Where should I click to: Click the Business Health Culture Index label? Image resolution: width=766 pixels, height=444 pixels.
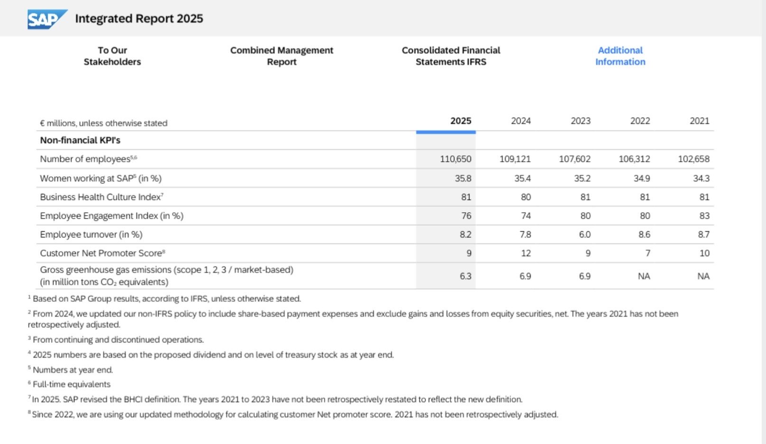[x=102, y=197]
